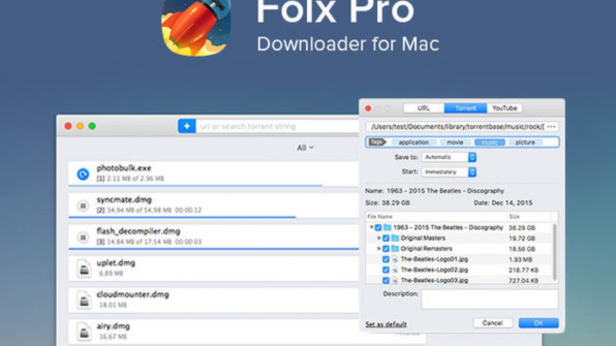The height and width of the screenshot is (346, 616).
Task: Select the syncmate.dmg download name
Action: point(124,200)
